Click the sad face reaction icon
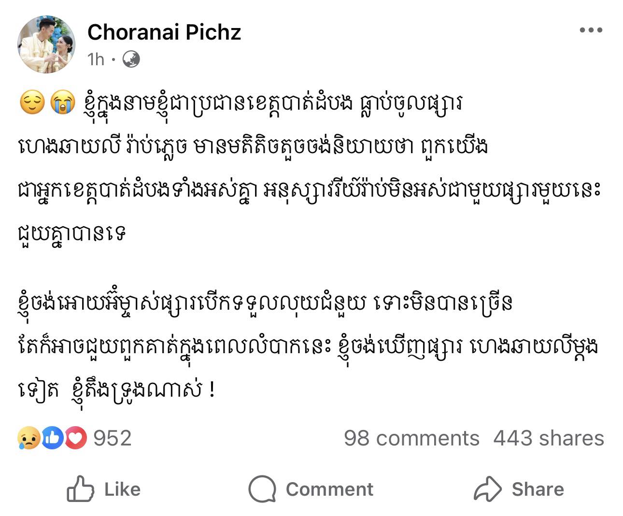Image resolution: width=623 pixels, height=516 pixels. (x=28, y=438)
